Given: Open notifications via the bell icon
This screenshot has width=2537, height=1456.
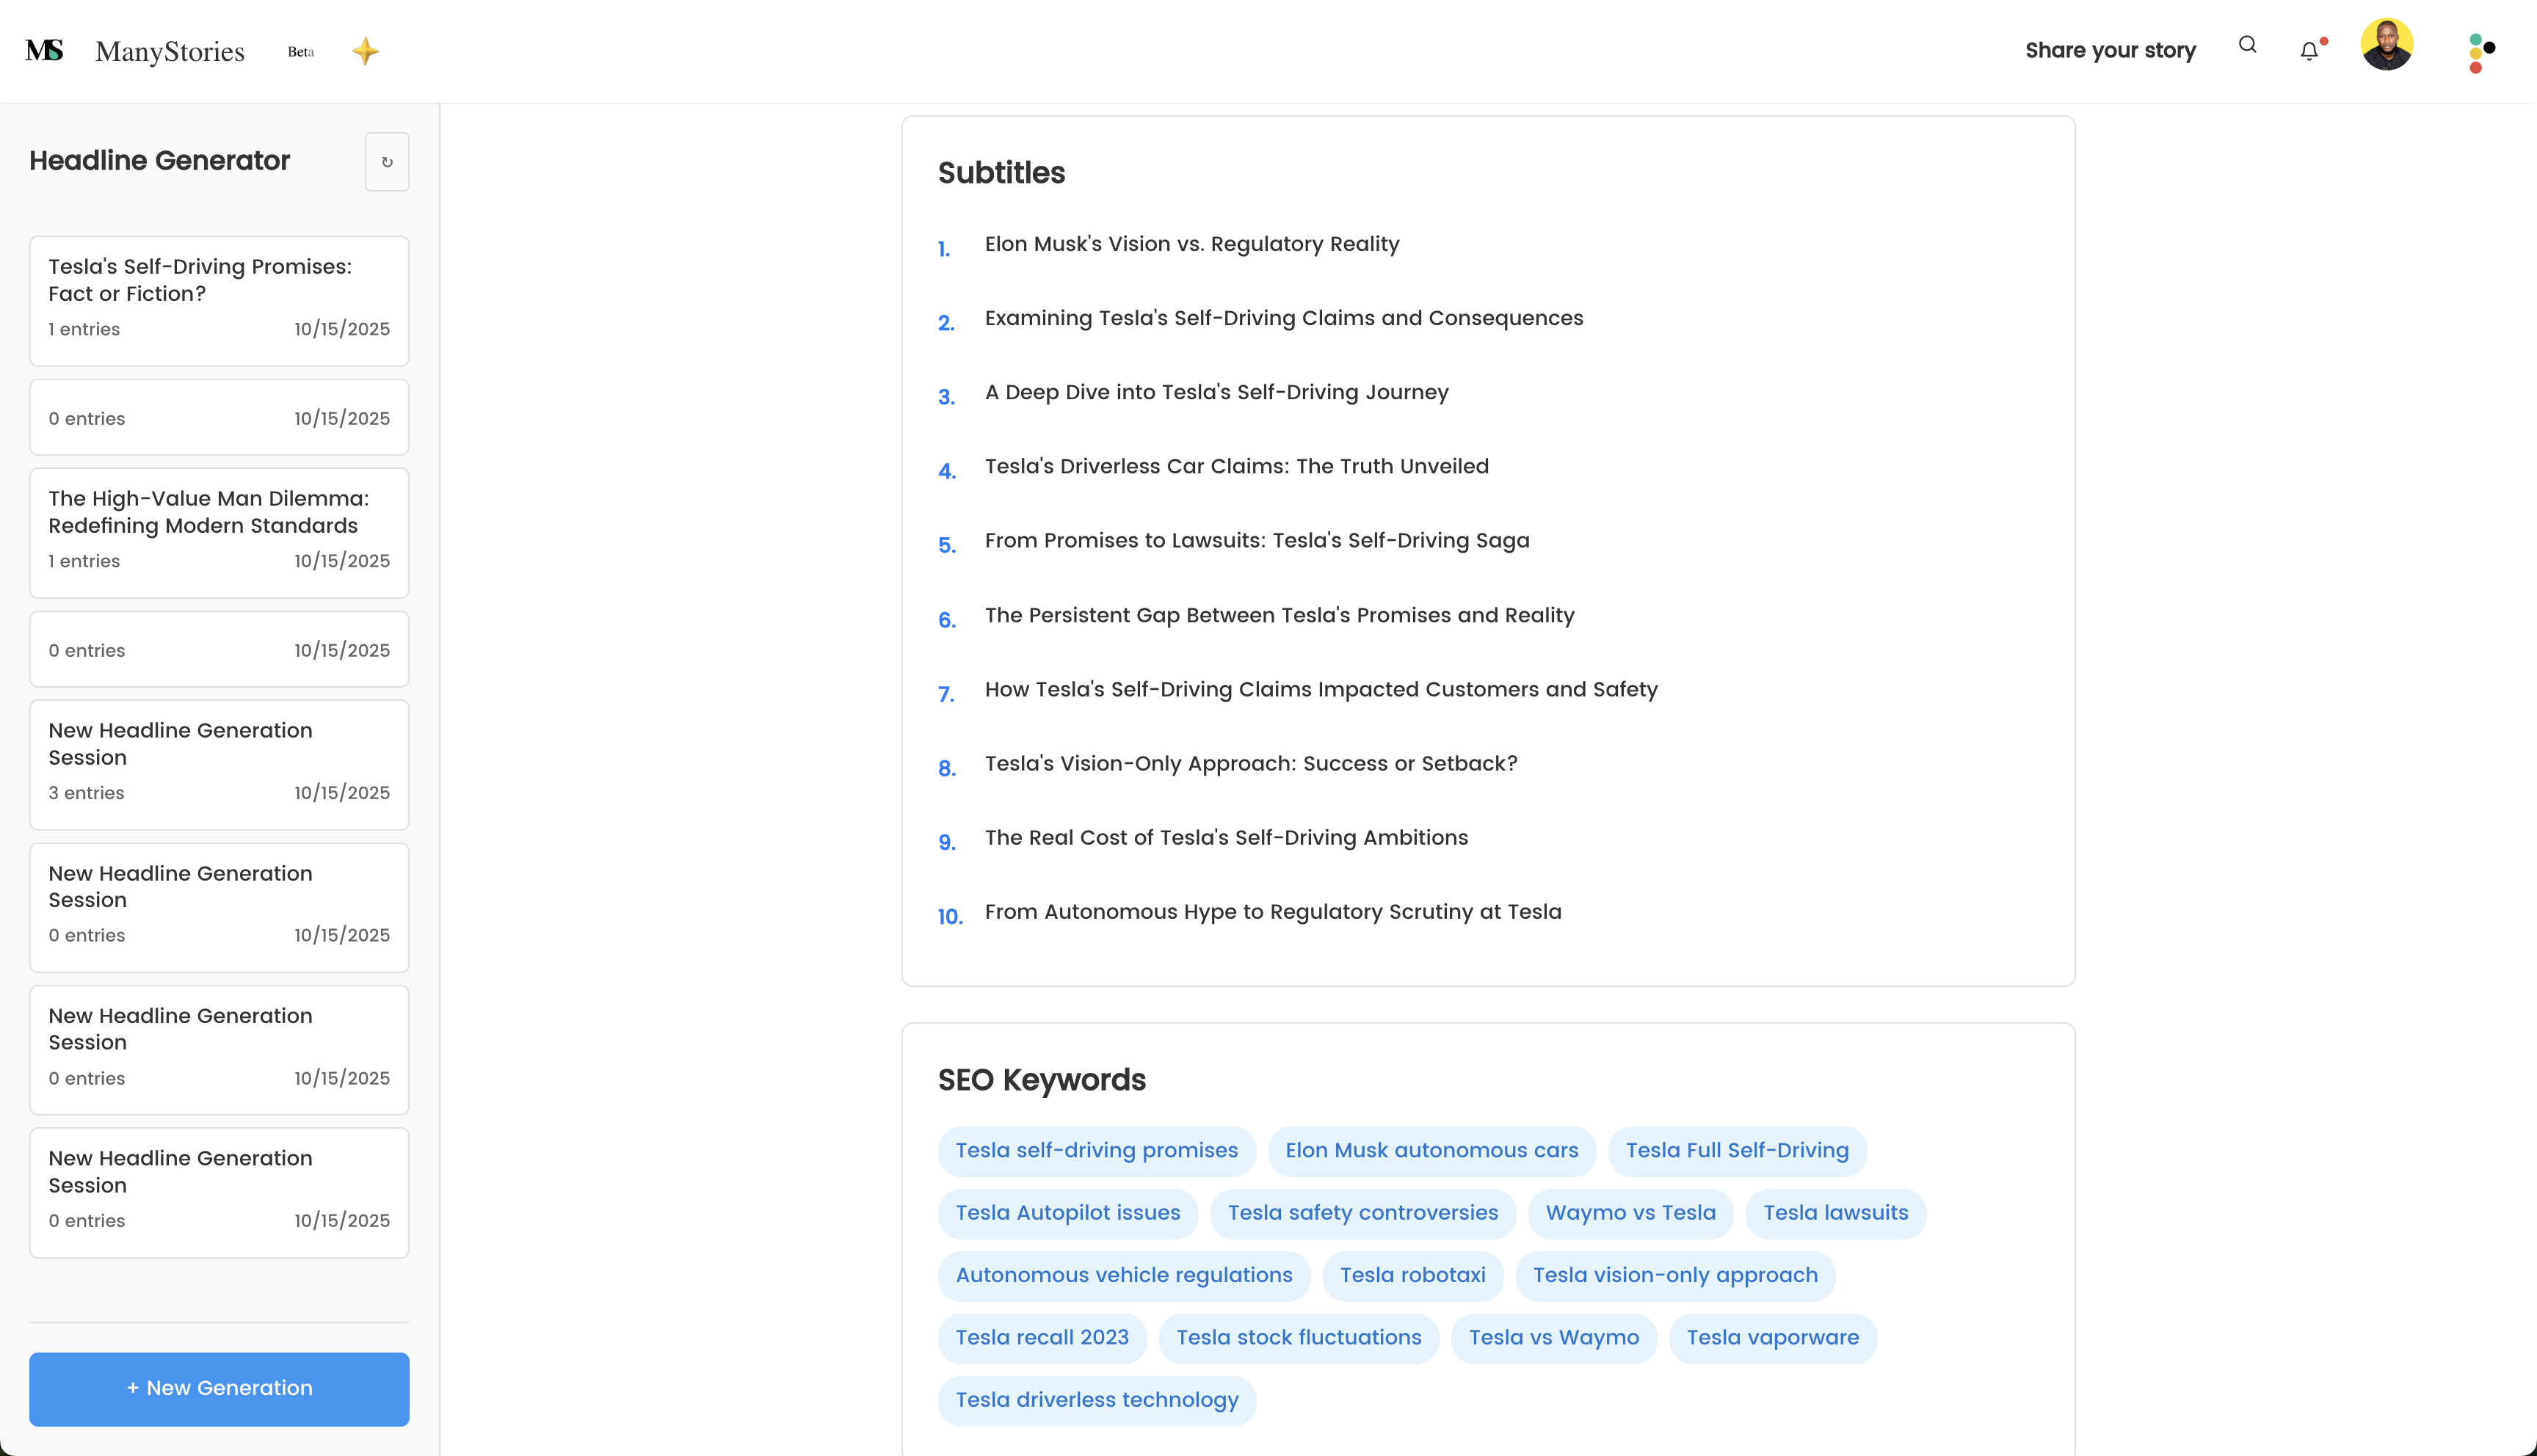Looking at the screenshot, I should pos(2310,50).
